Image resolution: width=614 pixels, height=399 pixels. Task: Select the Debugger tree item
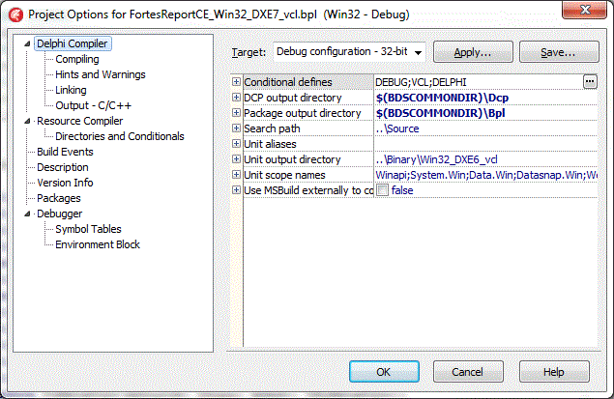(60, 214)
